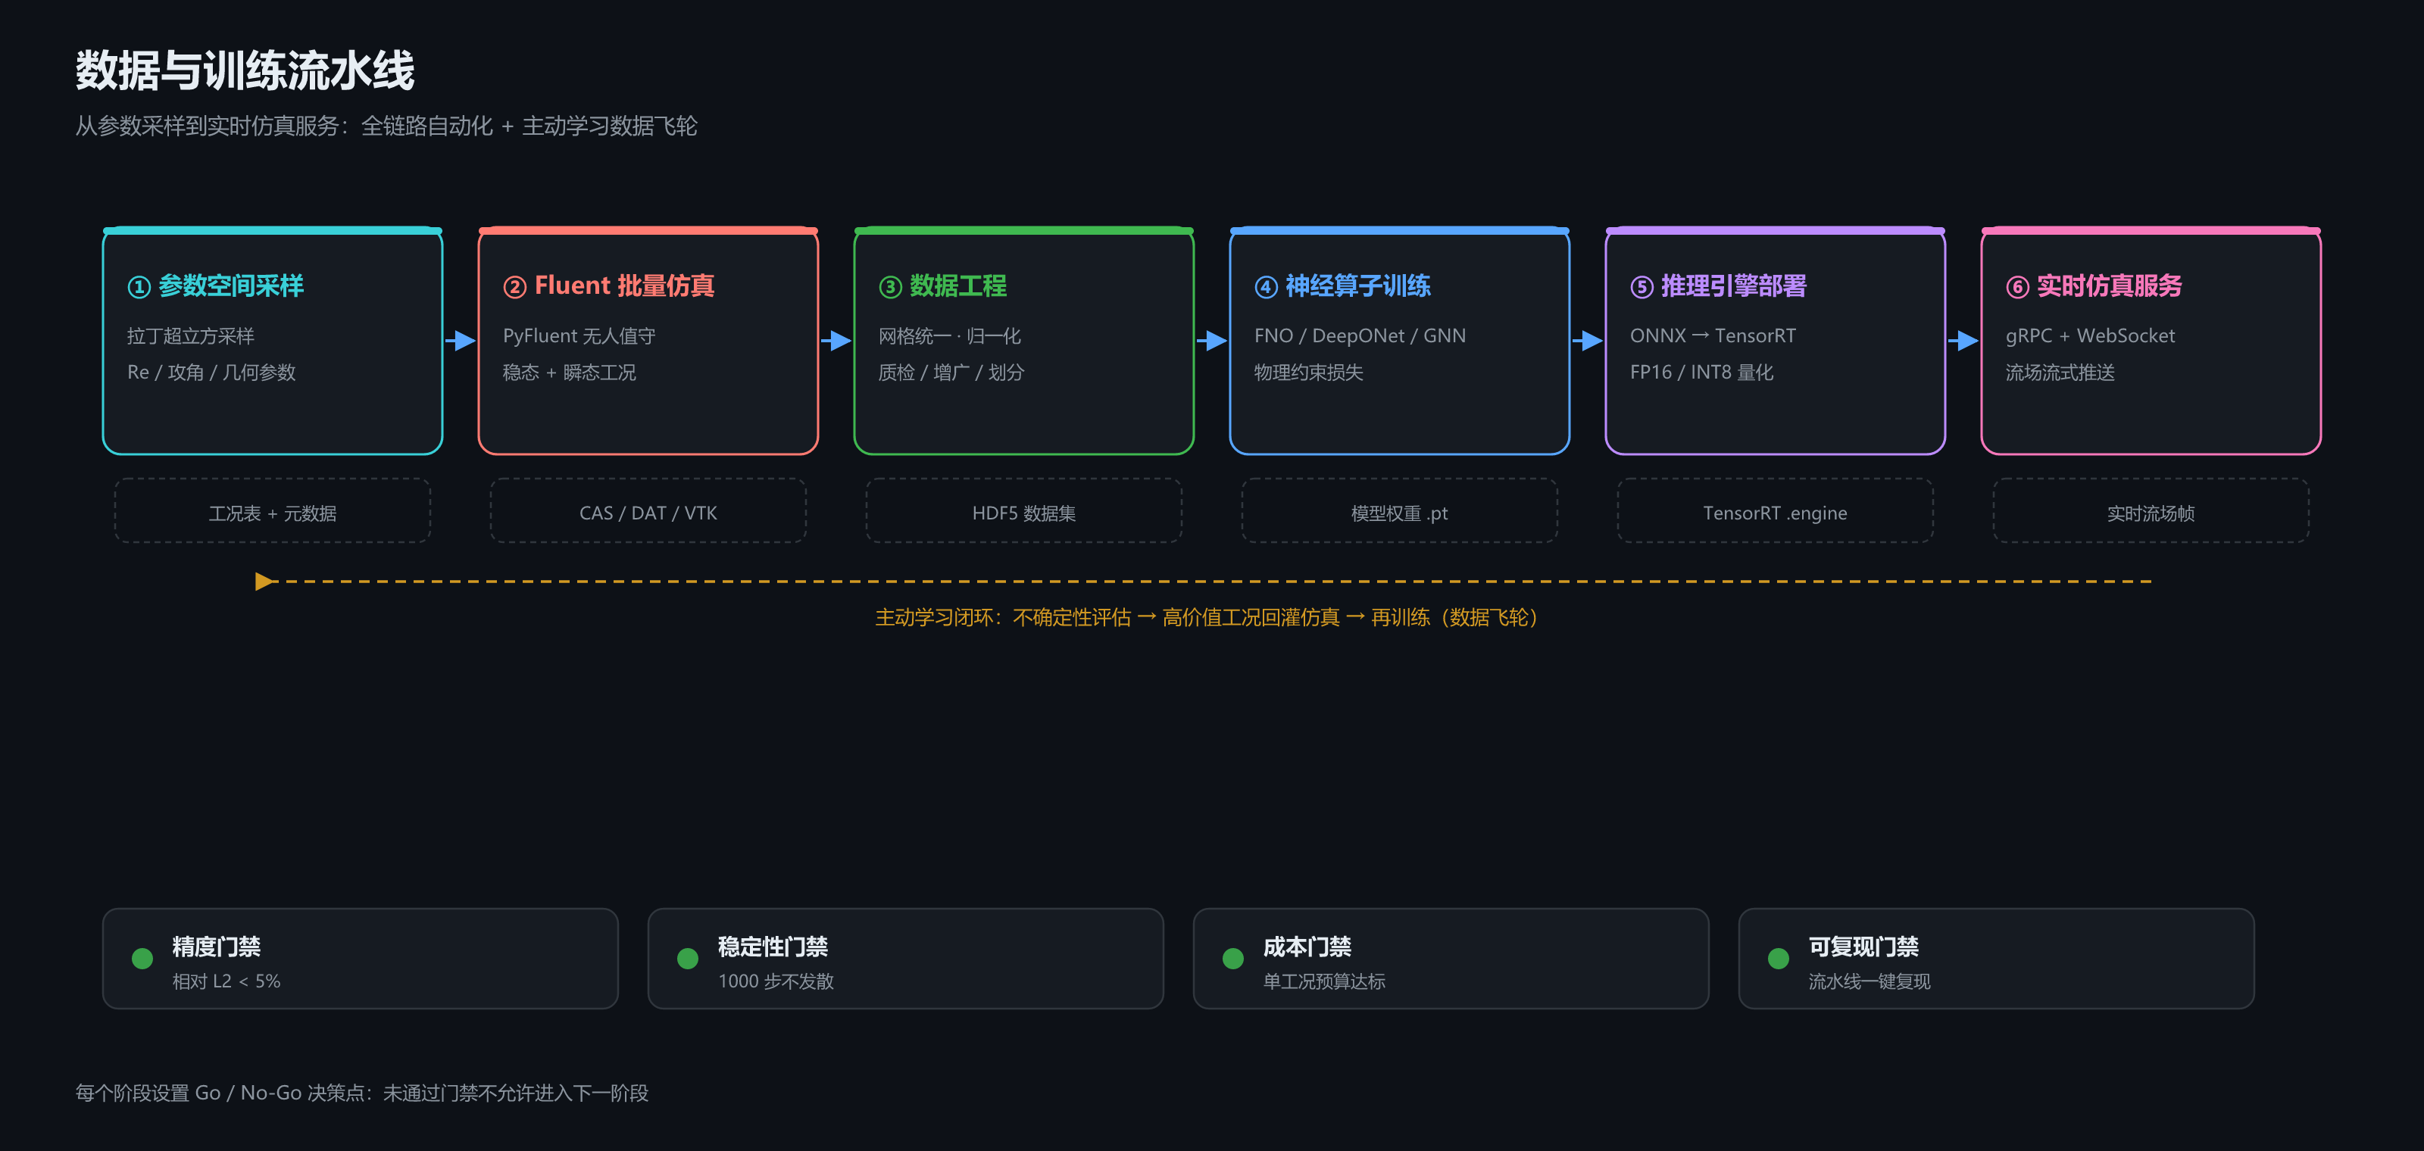Click the green dot beside 精度门禁
The height and width of the screenshot is (1151, 2424).
(x=142, y=958)
